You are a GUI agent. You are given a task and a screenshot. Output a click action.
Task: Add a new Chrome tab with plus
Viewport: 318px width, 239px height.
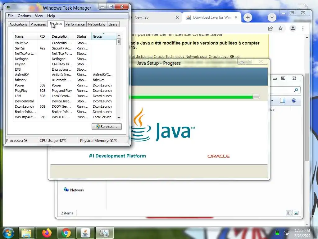248,17
